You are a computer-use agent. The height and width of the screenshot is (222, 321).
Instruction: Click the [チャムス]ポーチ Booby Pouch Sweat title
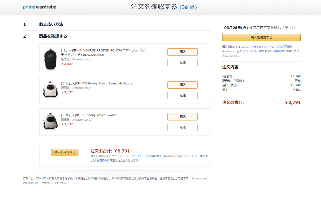click(89, 115)
